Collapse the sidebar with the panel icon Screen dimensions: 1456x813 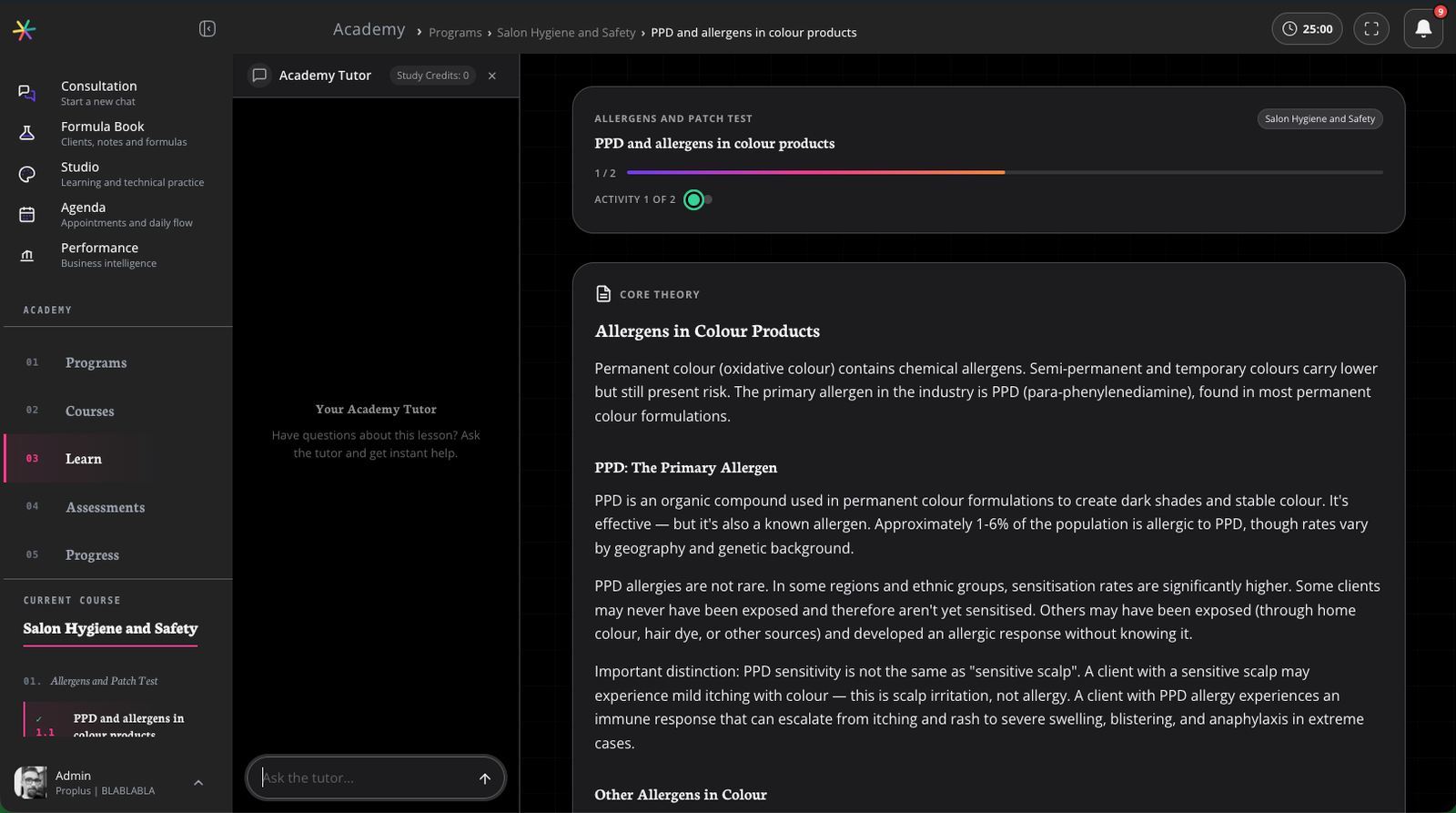[207, 29]
